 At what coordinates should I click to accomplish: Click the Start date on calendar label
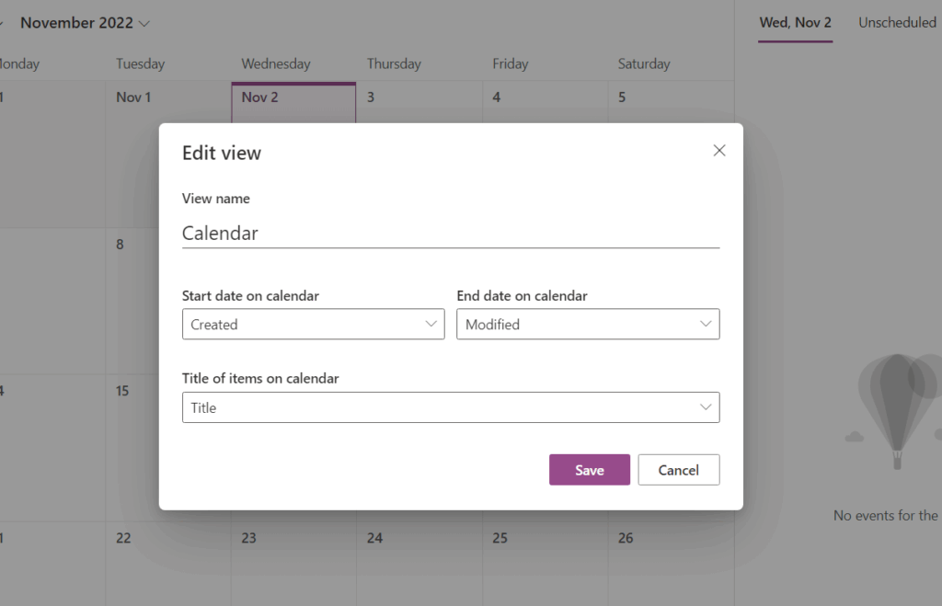[x=250, y=295]
